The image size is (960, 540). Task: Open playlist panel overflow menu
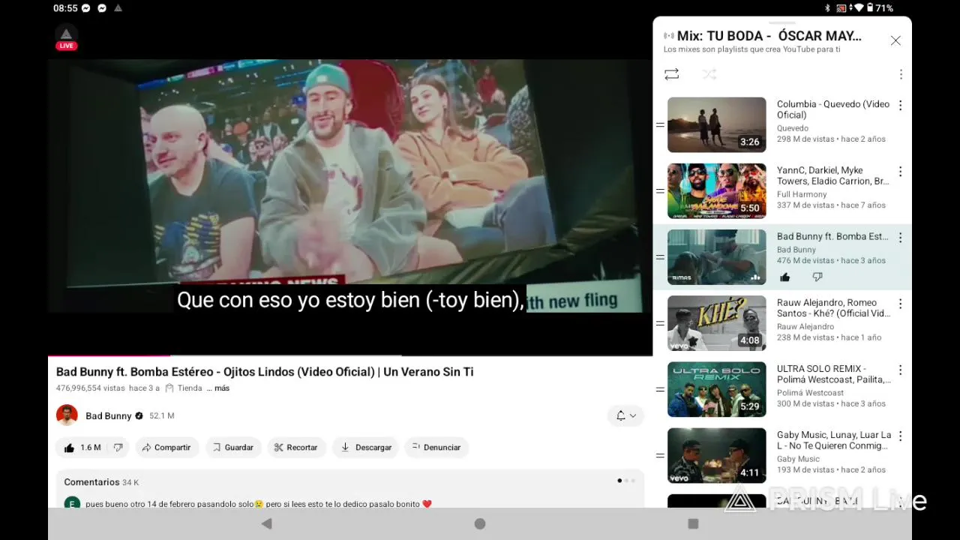pyautogui.click(x=901, y=74)
